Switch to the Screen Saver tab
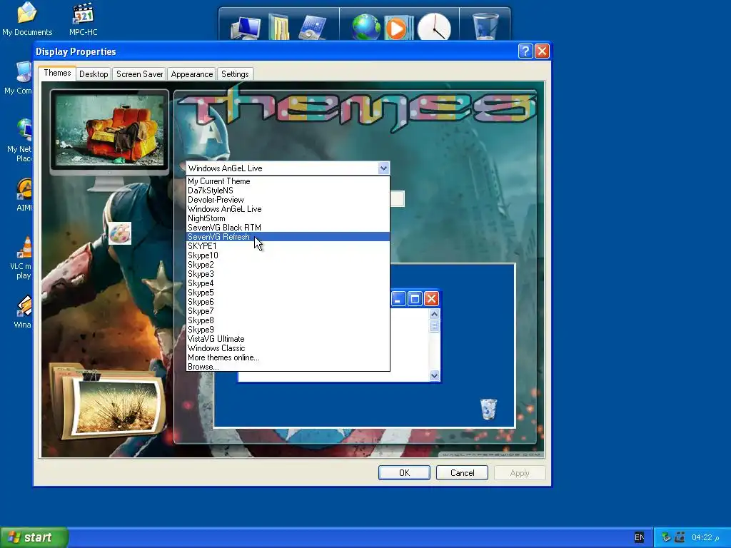 139,74
